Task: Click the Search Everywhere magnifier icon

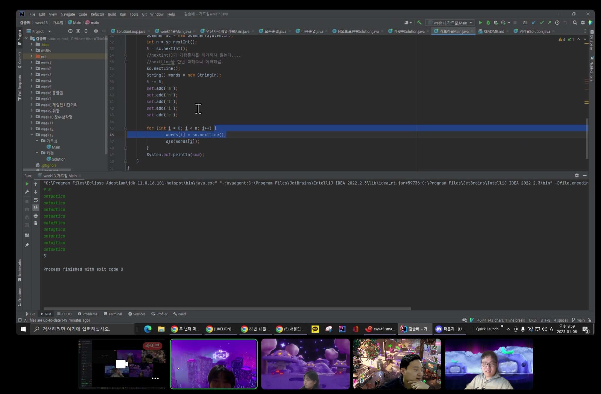Action: click(x=575, y=23)
